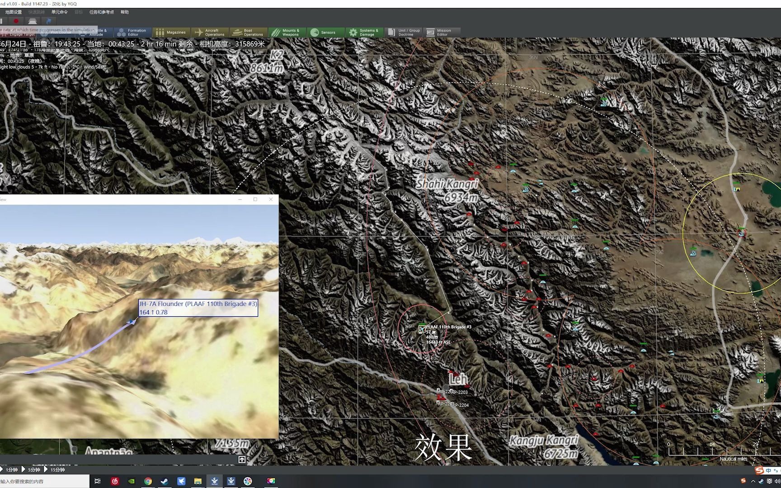Click the Leh city label on map

pos(458,379)
